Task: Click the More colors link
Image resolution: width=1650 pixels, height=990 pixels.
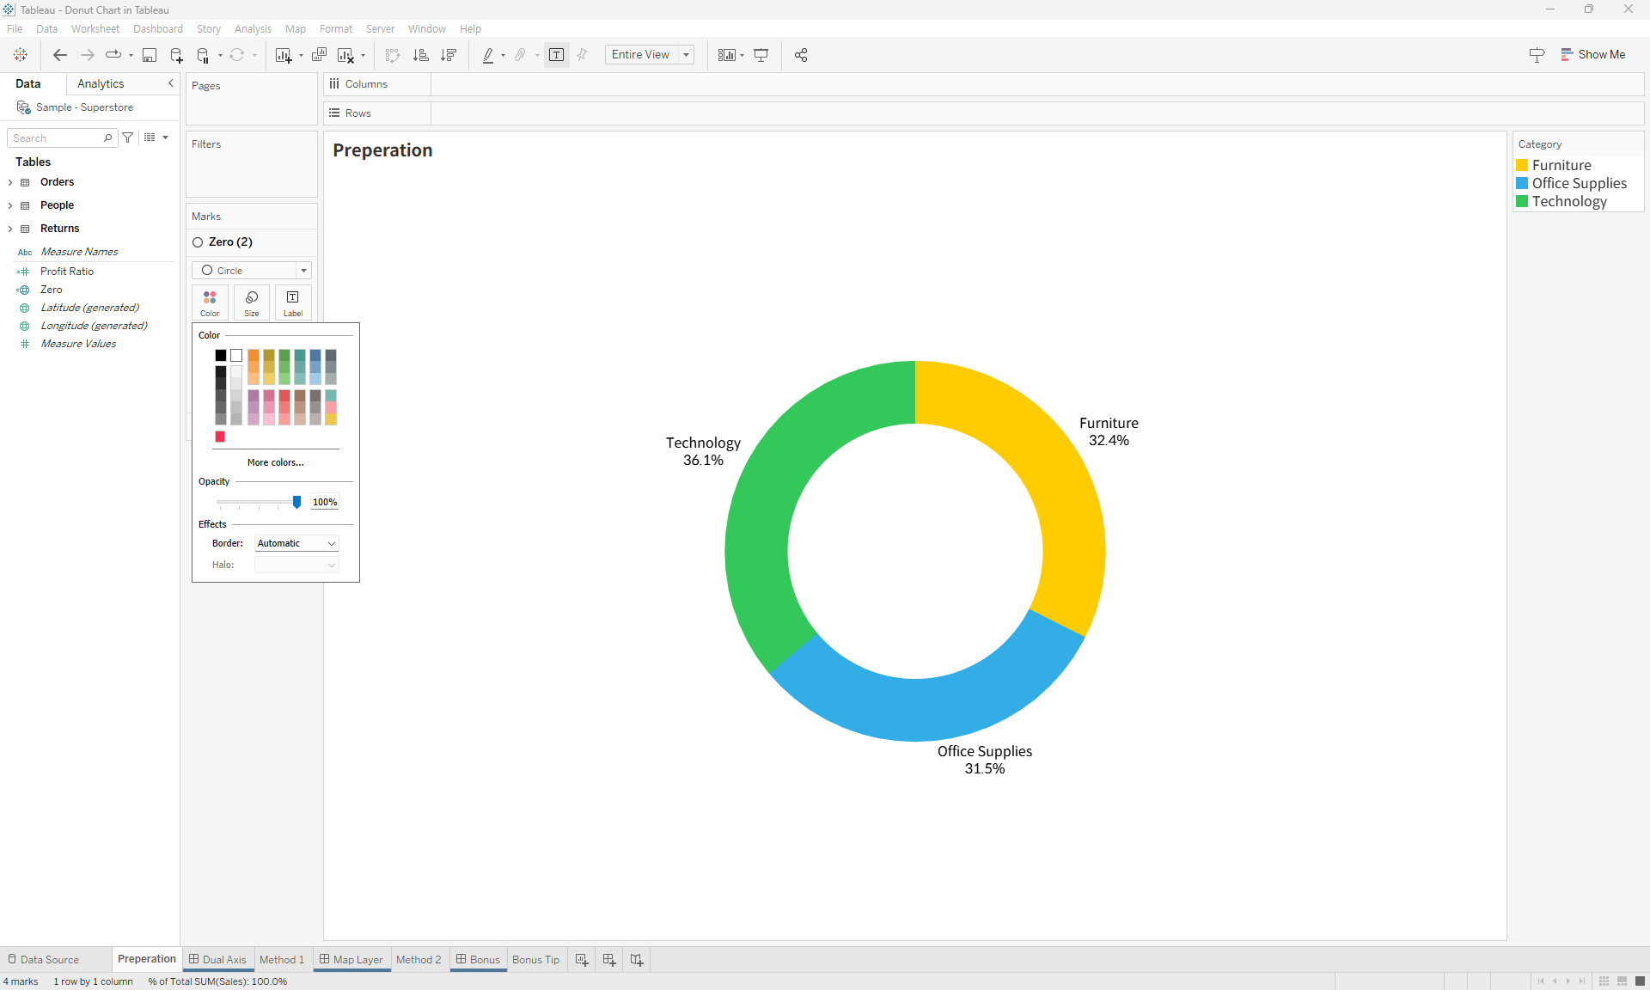Action: coord(275,462)
